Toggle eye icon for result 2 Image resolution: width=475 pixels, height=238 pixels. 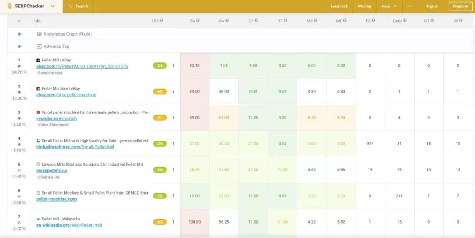coord(19,92)
